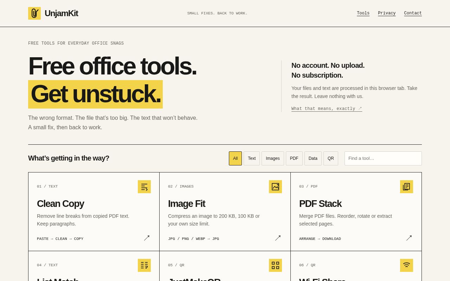The image size is (450, 281).
Task: Click the '05 / QR' label
Action: 176,265
